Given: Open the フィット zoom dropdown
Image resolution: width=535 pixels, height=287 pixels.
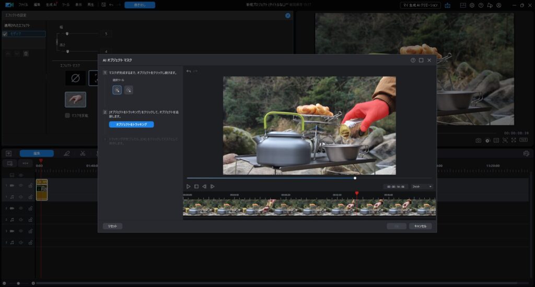Looking at the screenshot, I should coord(422,186).
